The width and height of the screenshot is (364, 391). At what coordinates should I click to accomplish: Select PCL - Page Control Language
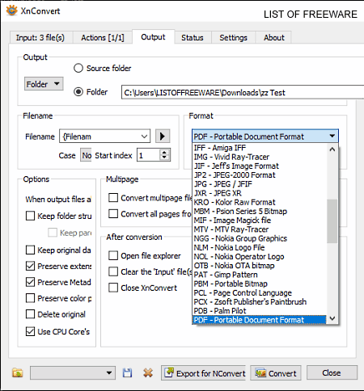260,292
